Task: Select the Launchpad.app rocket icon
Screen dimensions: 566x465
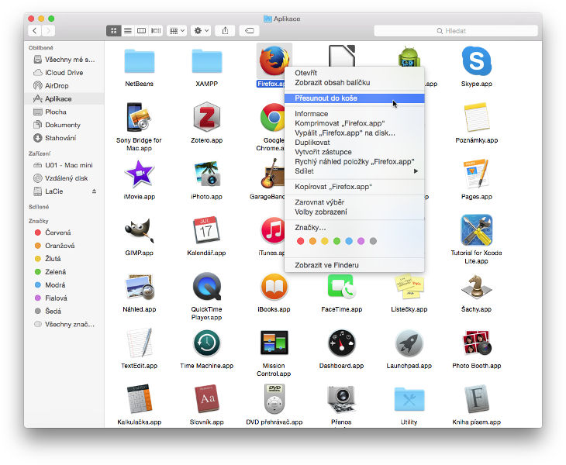Action: tap(409, 343)
